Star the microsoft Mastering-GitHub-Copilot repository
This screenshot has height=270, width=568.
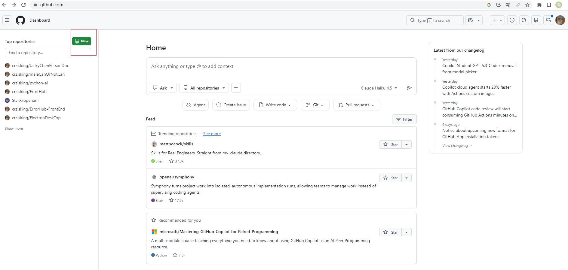tap(390, 232)
